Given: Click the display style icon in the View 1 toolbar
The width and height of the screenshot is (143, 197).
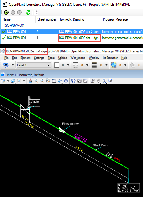Looking at the screenshot, I should coord(13,81).
